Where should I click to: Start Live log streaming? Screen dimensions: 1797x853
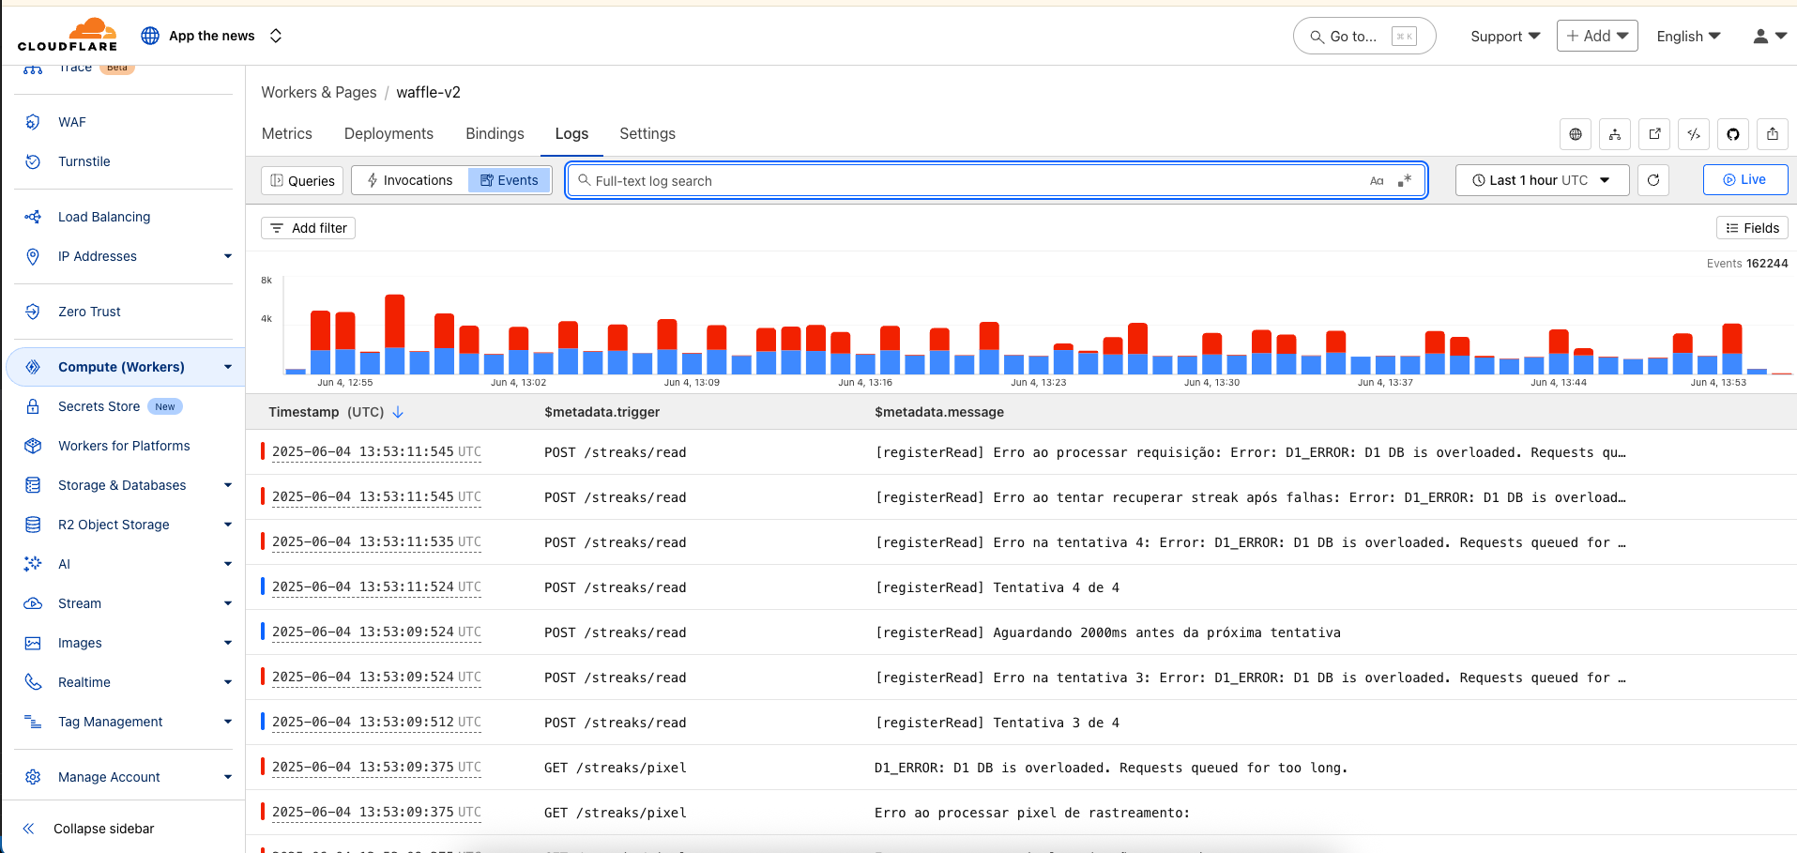point(1745,179)
